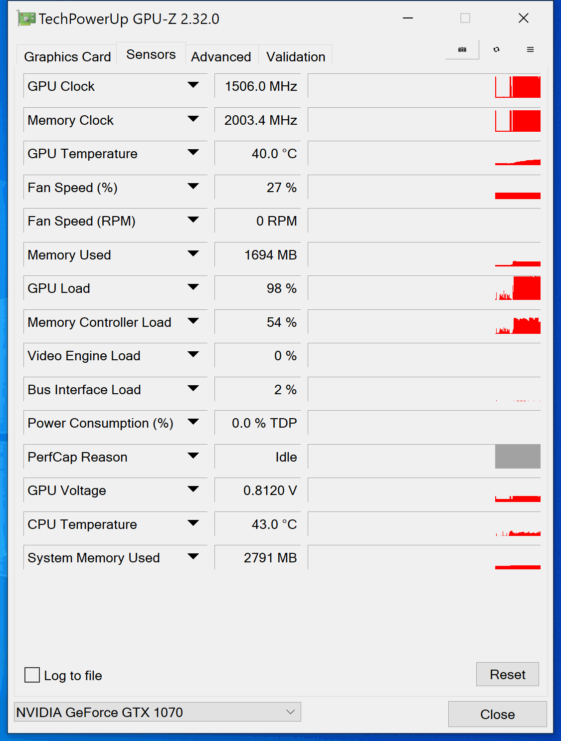This screenshot has height=741, width=561.
Task: Open the NVIDIA GeForce GTX 1070 selector
Action: click(158, 712)
